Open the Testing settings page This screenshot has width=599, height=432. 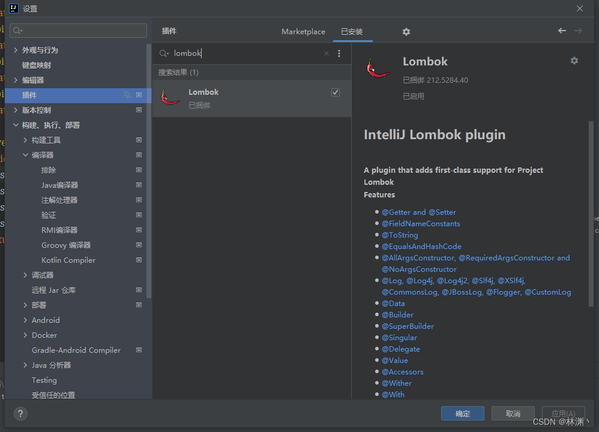44,380
